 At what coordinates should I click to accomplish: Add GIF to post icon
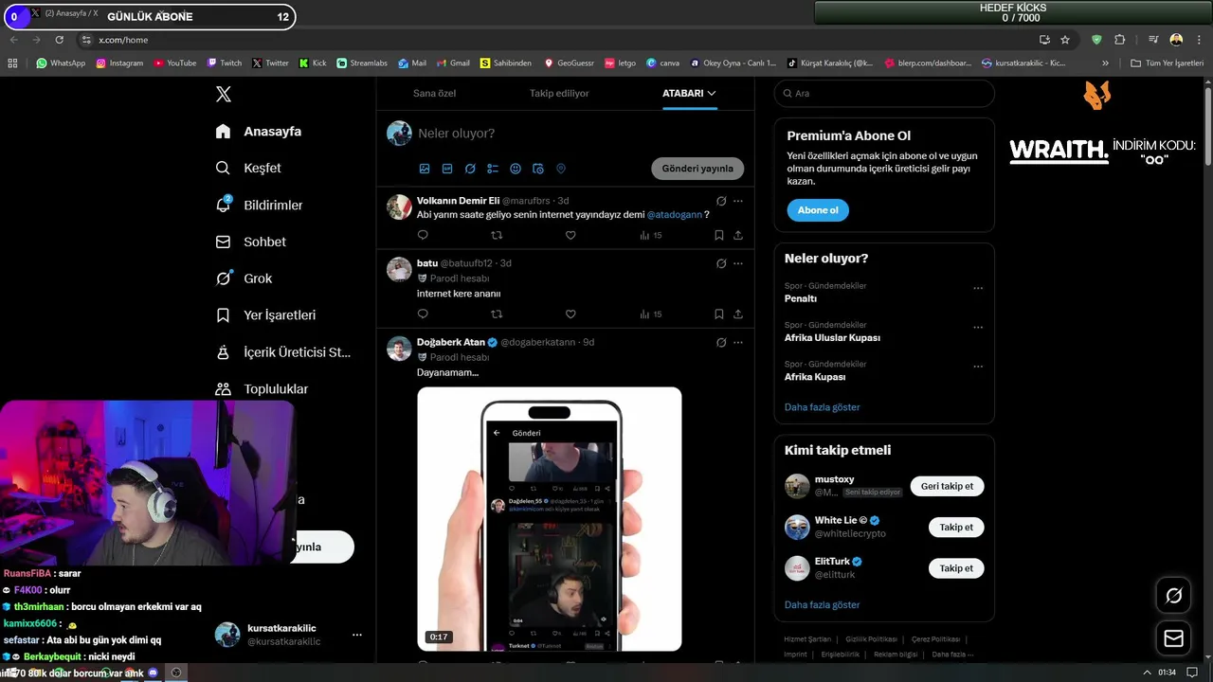[x=447, y=169]
